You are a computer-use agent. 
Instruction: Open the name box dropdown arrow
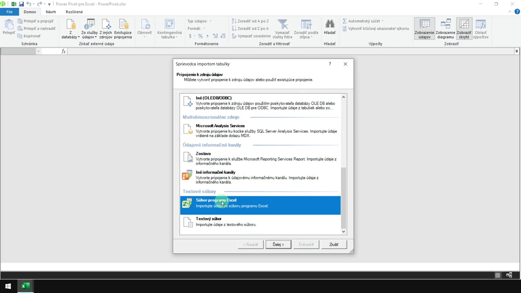38,51
